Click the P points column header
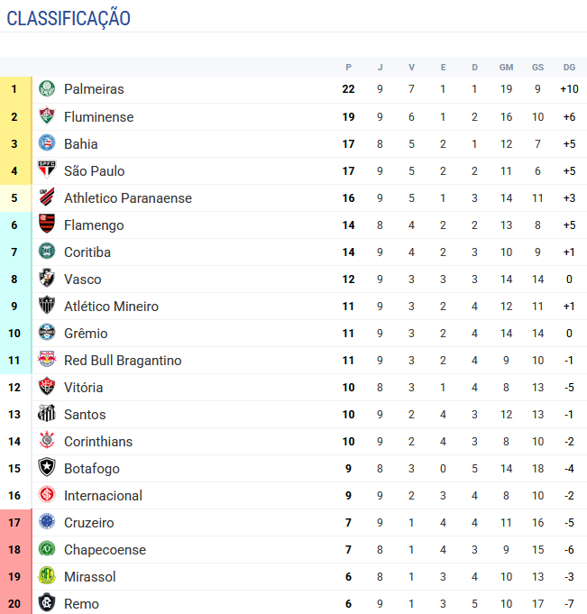 [349, 68]
